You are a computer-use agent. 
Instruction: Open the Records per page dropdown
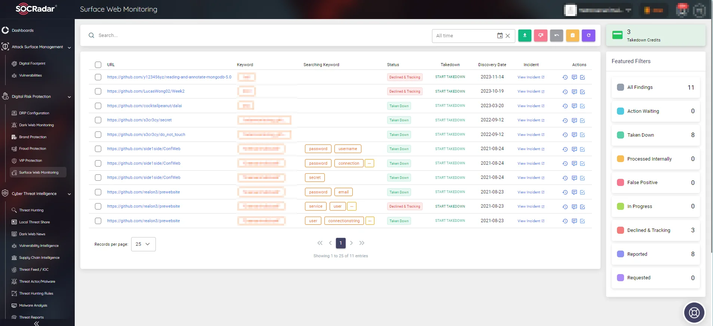point(143,244)
